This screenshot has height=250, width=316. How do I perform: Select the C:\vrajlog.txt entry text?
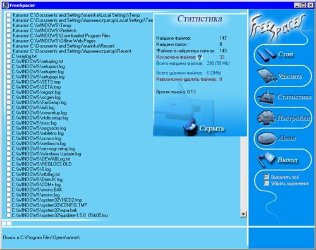(24, 56)
